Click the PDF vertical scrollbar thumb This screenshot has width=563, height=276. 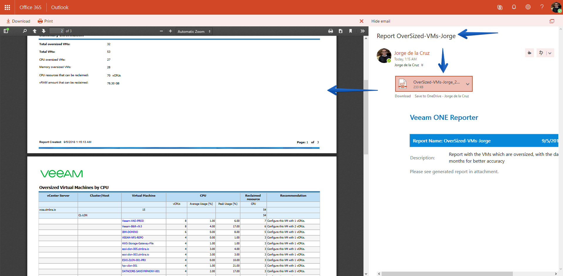coord(366,117)
